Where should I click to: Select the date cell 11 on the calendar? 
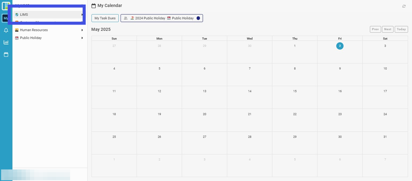tap(114, 97)
